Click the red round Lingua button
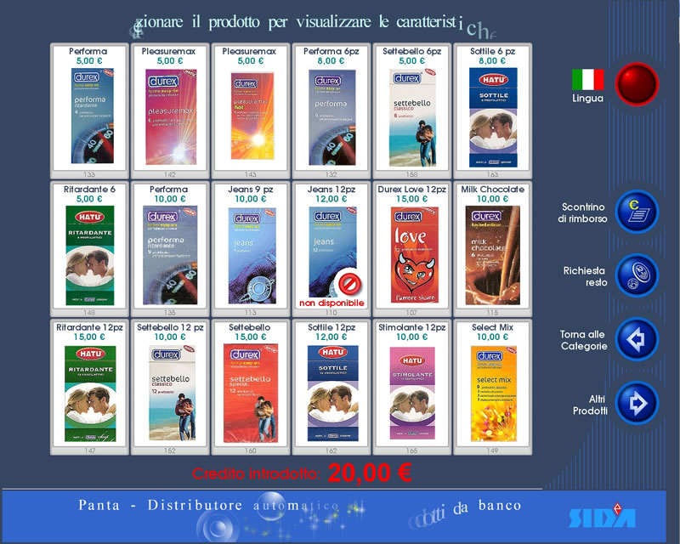Screen dimensions: 680x544 (x=637, y=84)
